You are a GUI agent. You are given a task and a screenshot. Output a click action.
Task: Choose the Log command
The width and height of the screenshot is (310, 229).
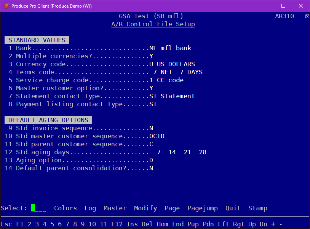(x=90, y=208)
